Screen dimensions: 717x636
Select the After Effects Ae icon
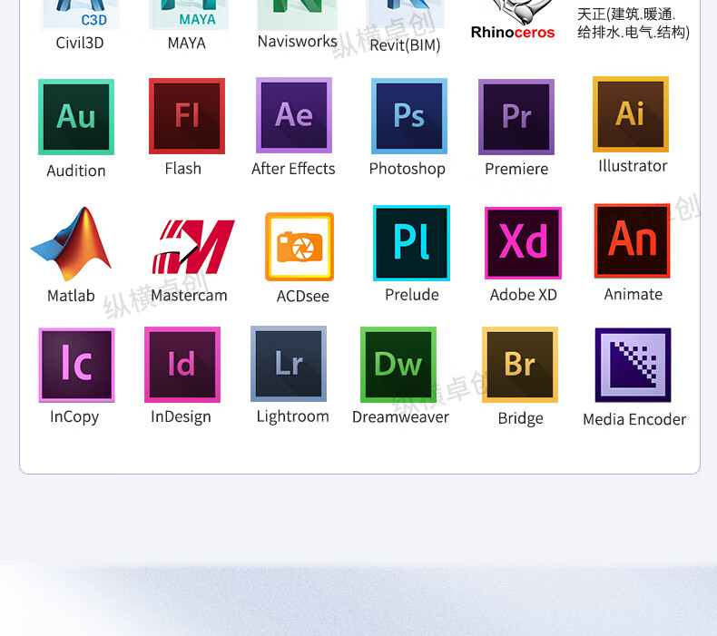click(x=294, y=115)
